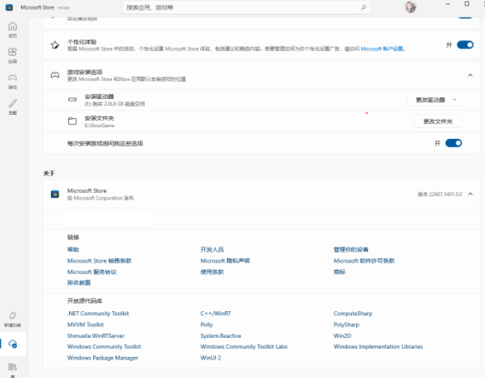
Task: Go to the Home (主页) page in sidebar
Action: pyautogui.click(x=12, y=30)
